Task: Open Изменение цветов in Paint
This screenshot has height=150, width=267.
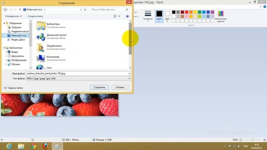Action: pos(221,16)
